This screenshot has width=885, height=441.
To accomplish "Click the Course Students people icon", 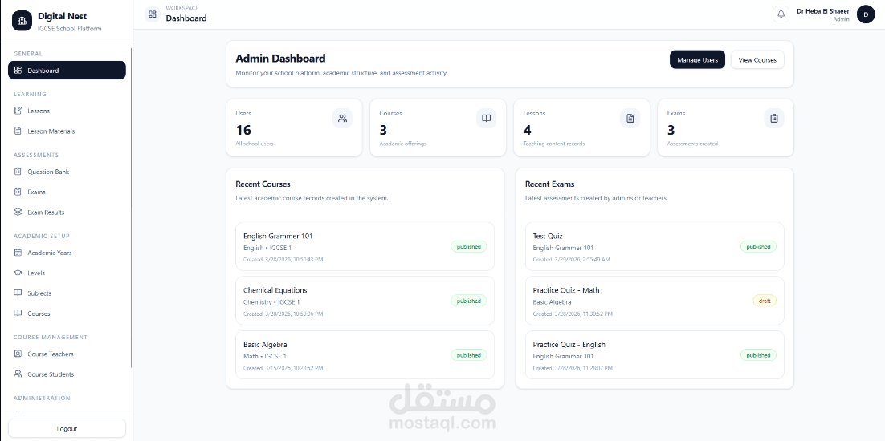I will (18, 374).
